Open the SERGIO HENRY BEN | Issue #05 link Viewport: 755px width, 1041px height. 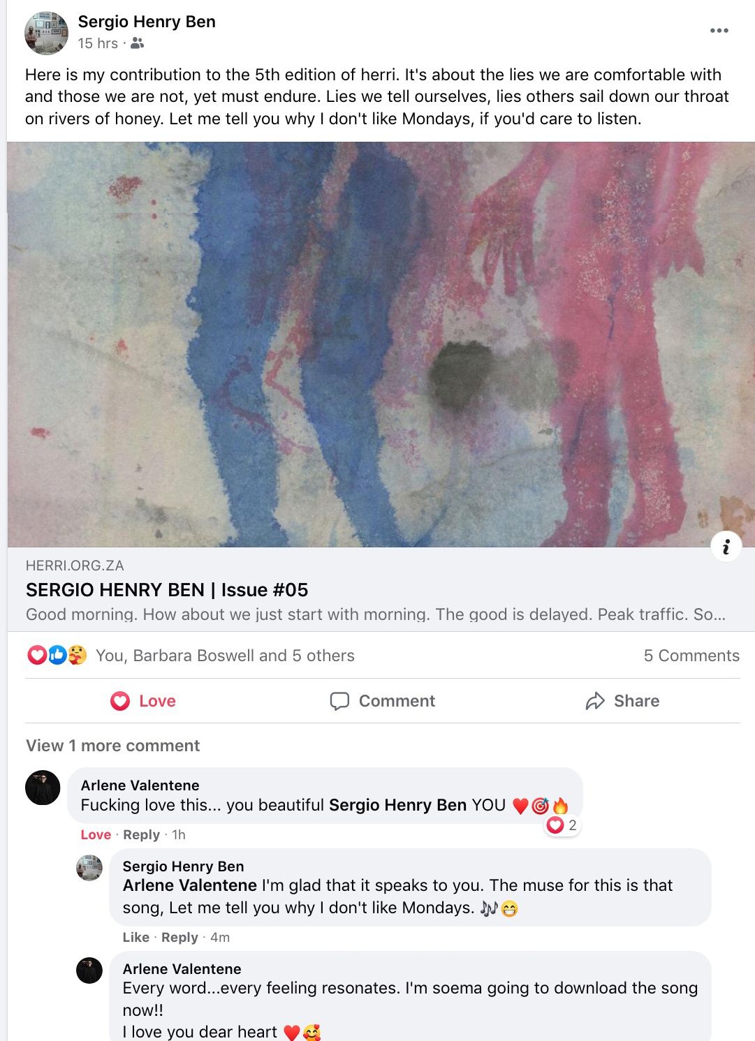click(x=167, y=590)
